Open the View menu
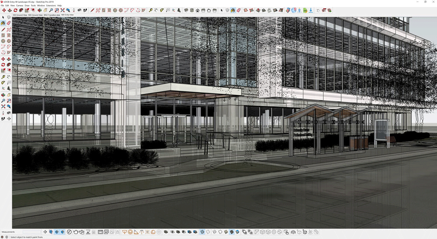This screenshot has width=437, height=239. pyautogui.click(x=13, y=5)
